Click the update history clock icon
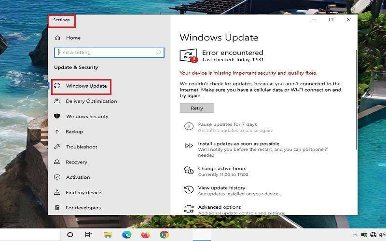This screenshot has width=386, height=241. (189, 189)
